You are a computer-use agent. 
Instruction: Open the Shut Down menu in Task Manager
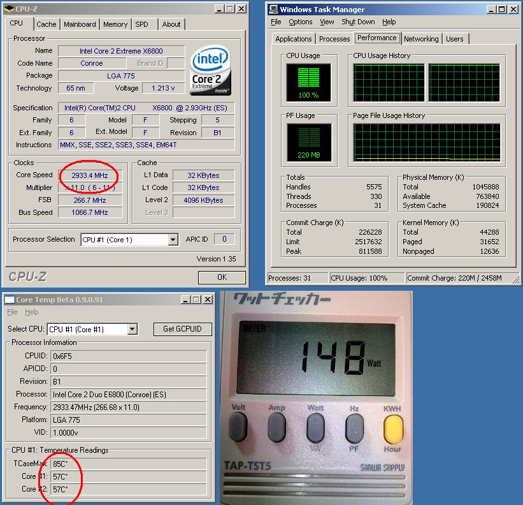tap(358, 22)
